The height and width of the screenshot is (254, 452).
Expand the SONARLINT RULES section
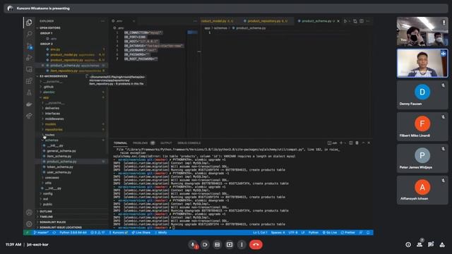52,222
